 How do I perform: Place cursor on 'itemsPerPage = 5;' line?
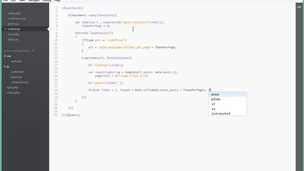click(96, 26)
